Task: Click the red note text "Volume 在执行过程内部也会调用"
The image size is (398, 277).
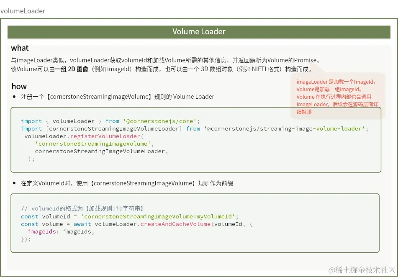Action: click(334, 97)
